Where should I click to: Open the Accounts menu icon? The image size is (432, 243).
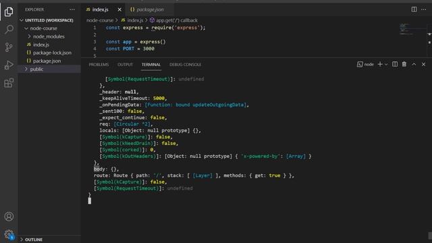pyautogui.click(x=9, y=217)
